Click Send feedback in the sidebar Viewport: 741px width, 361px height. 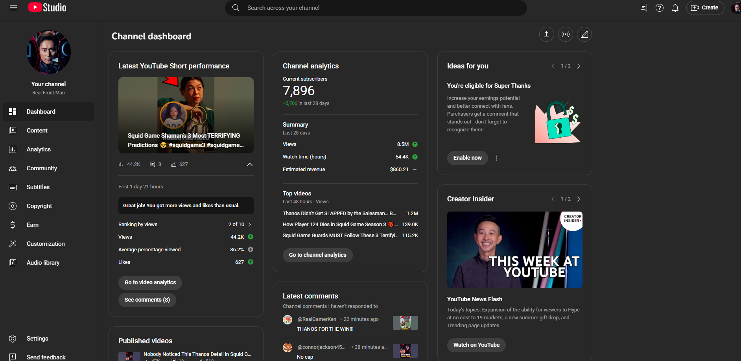coord(49,357)
